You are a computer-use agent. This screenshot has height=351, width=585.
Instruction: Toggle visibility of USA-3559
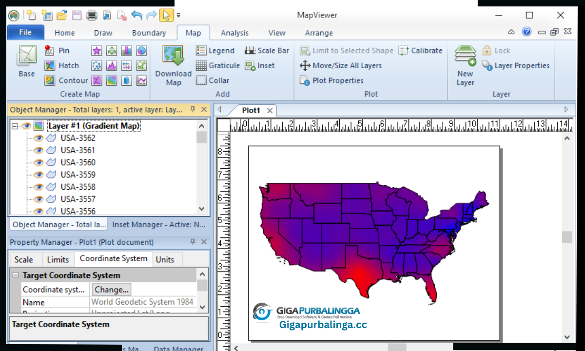coord(38,175)
